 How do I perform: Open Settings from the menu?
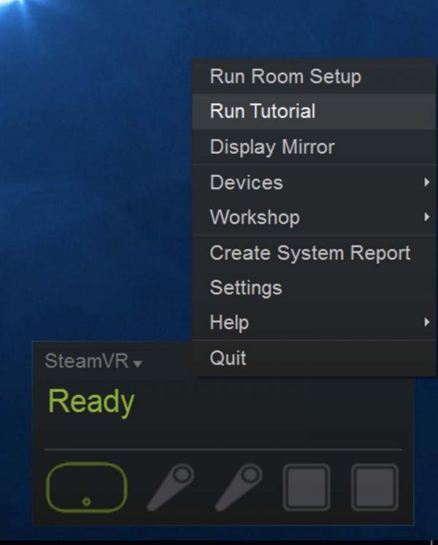tap(314, 287)
